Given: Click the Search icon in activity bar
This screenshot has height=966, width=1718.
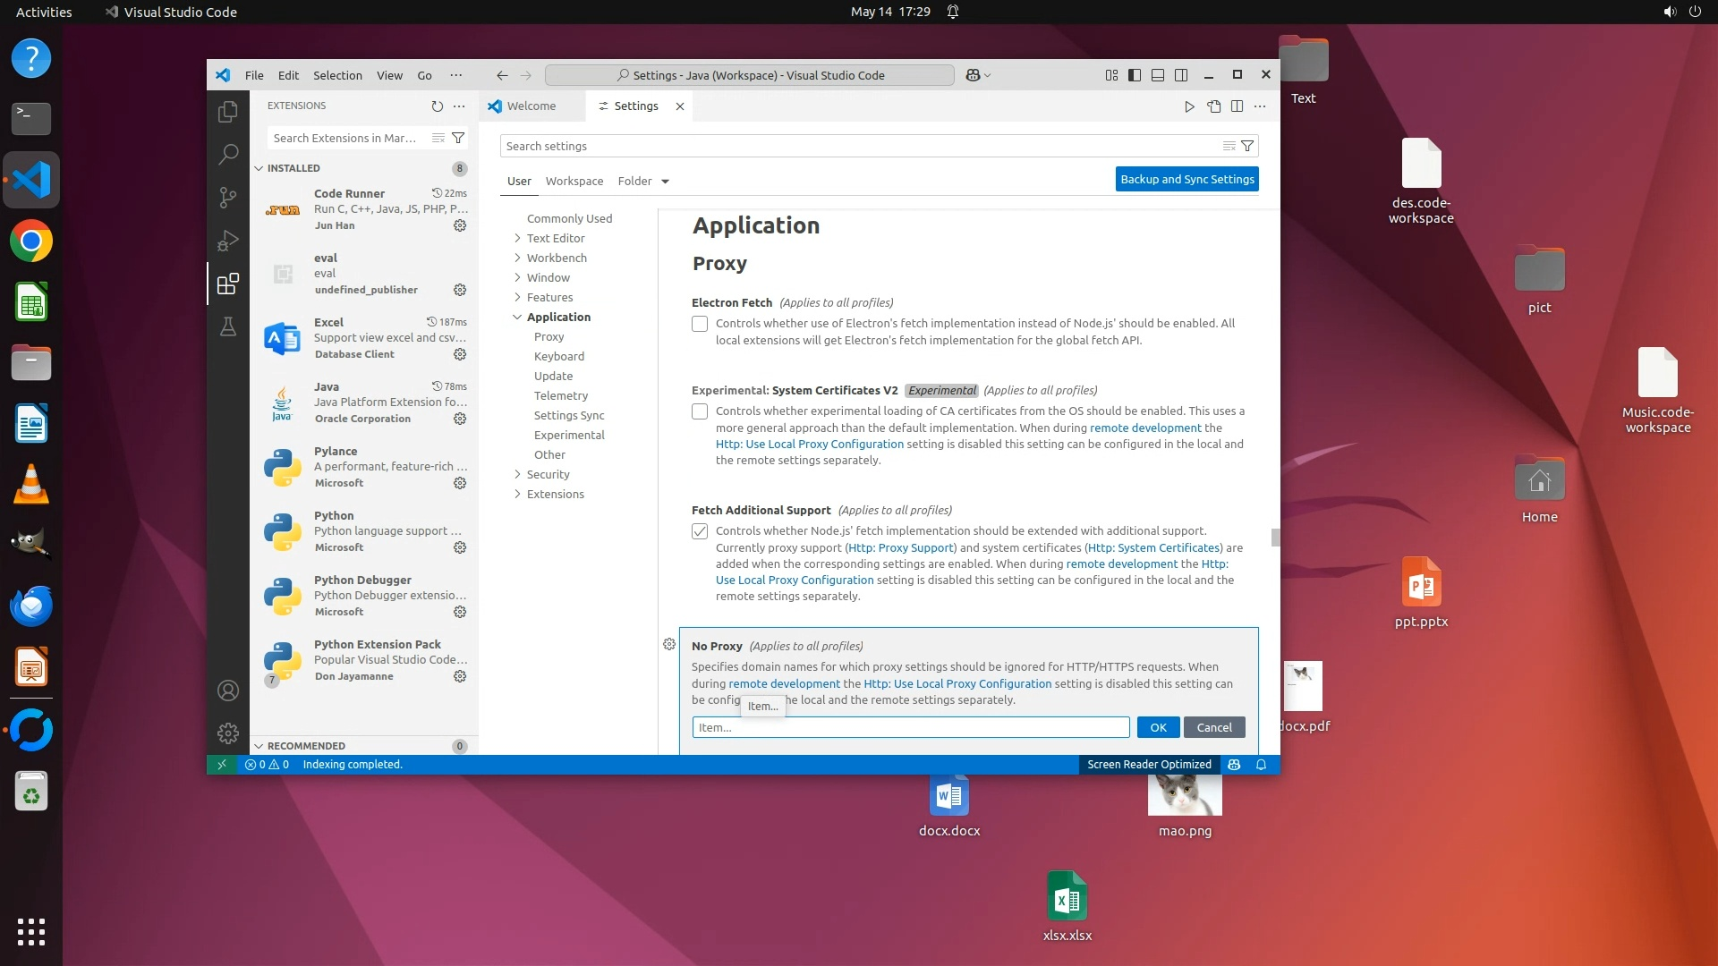Looking at the screenshot, I should tap(228, 154).
